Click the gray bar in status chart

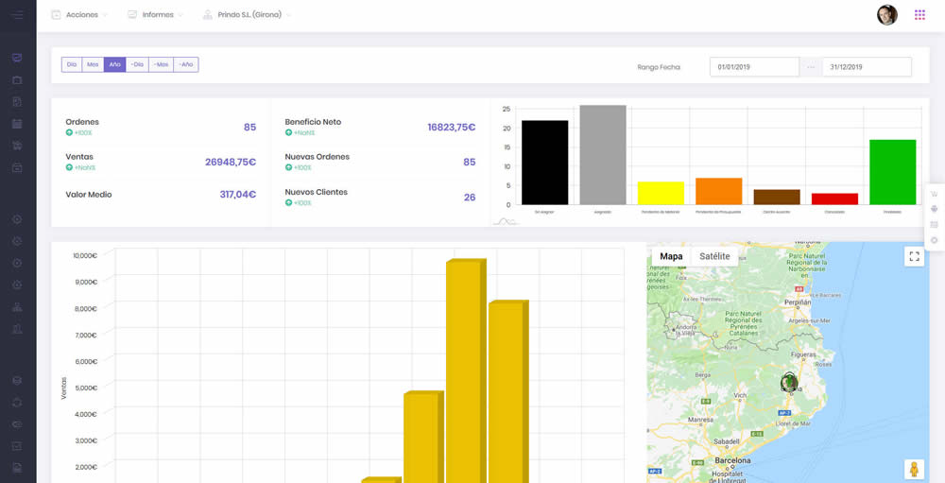pyautogui.click(x=603, y=155)
